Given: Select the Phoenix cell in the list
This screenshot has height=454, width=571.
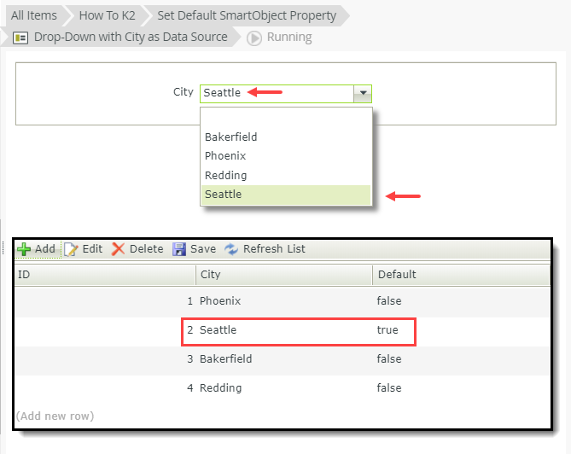Looking at the screenshot, I should coord(220,301).
